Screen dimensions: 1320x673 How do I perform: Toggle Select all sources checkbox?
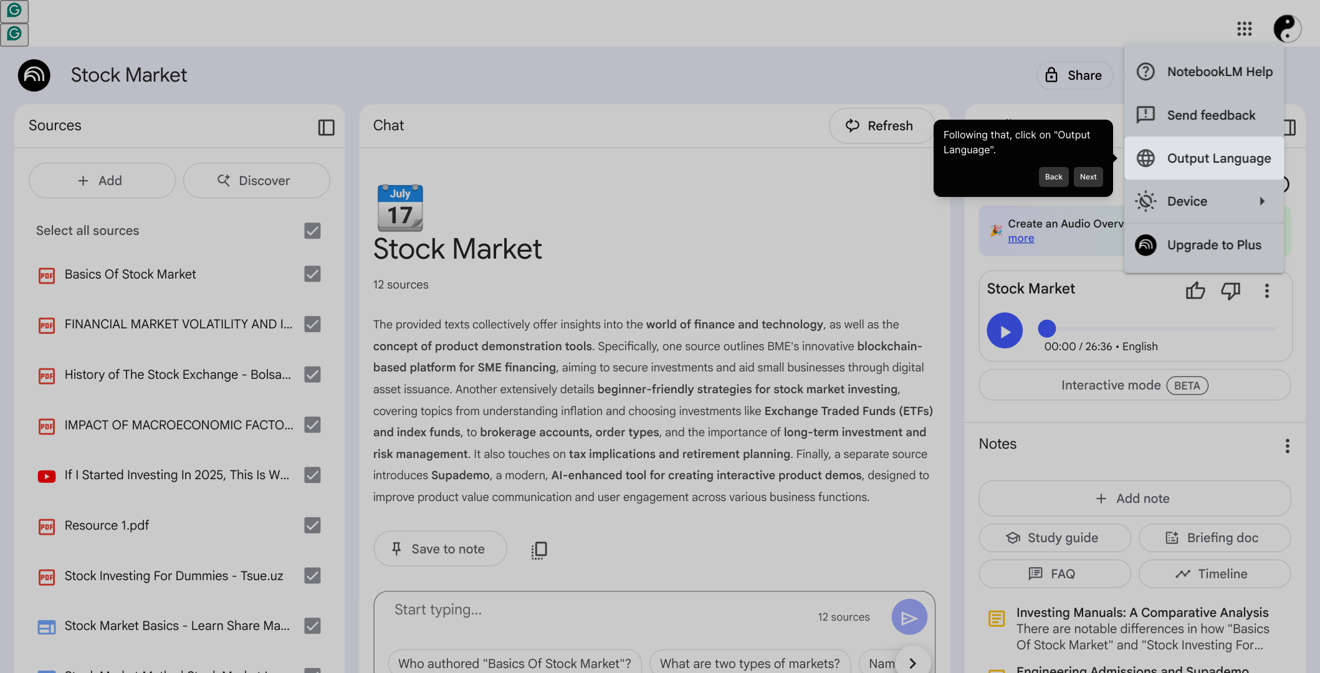pos(312,231)
